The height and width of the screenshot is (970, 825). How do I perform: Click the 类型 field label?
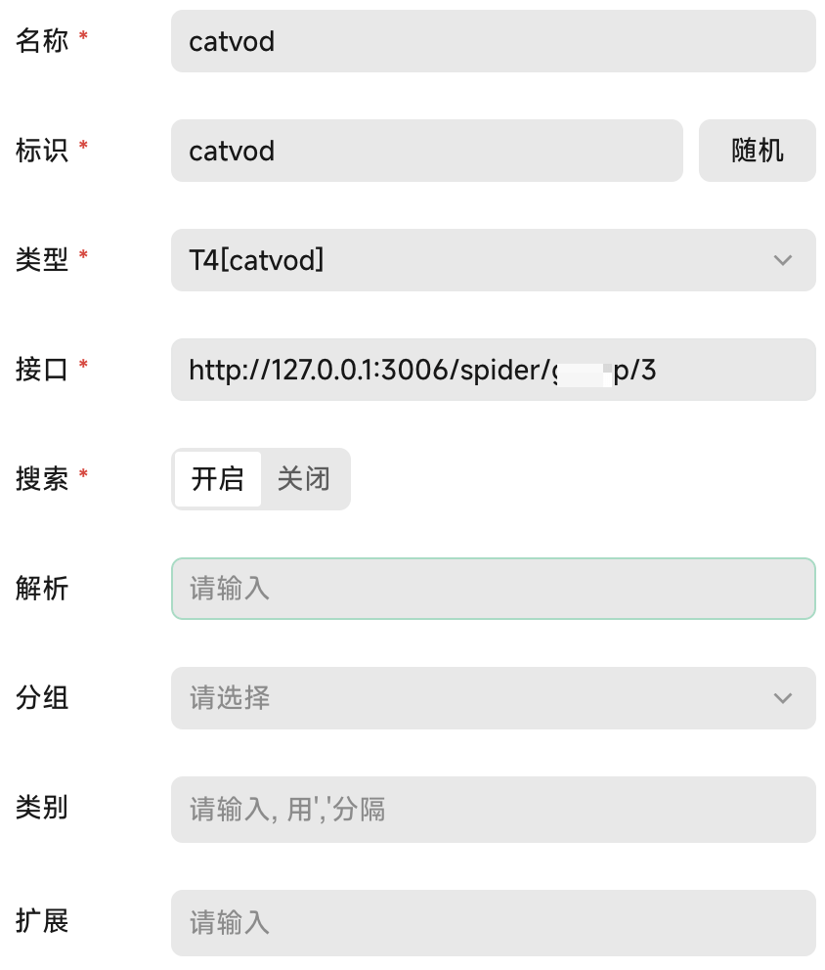point(42,260)
